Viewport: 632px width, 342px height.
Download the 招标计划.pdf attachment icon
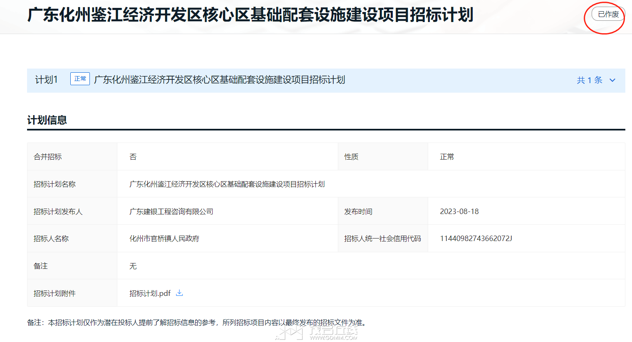pyautogui.click(x=179, y=293)
